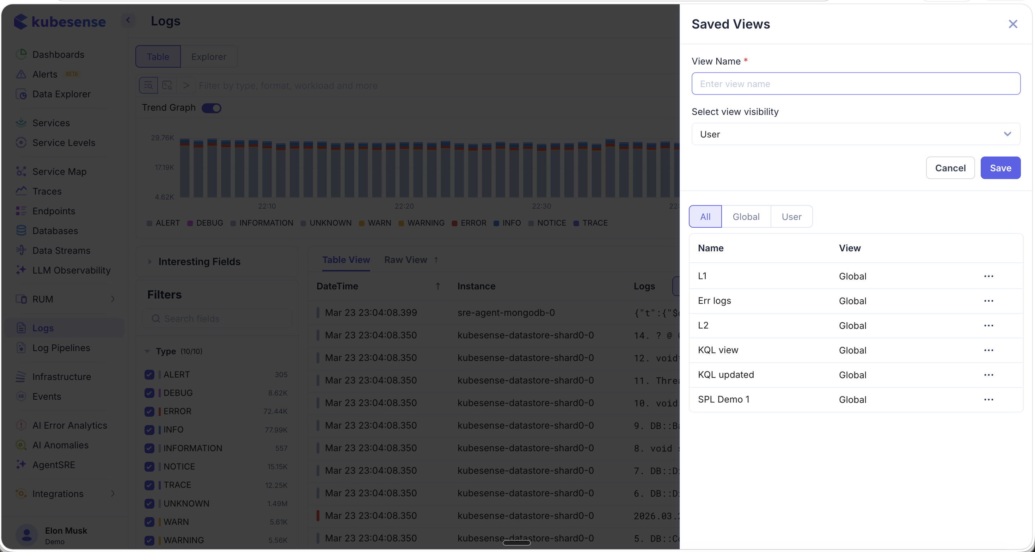The height and width of the screenshot is (552, 1035).
Task: Switch to the Explorer tab
Action: coord(209,57)
